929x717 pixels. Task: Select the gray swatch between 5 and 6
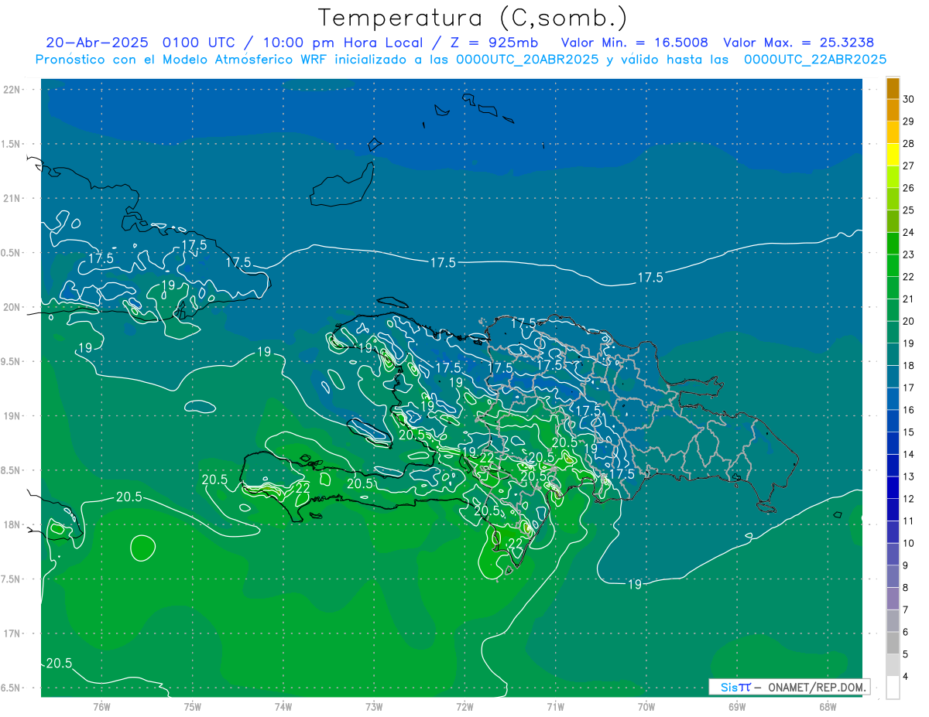tap(893, 643)
